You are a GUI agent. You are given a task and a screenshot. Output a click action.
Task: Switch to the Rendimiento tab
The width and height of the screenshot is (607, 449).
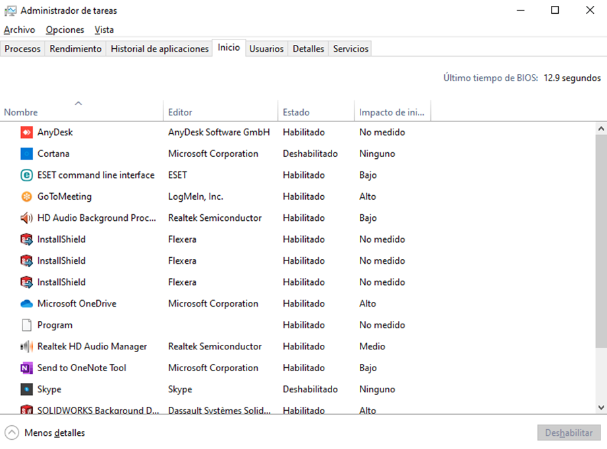tap(76, 49)
